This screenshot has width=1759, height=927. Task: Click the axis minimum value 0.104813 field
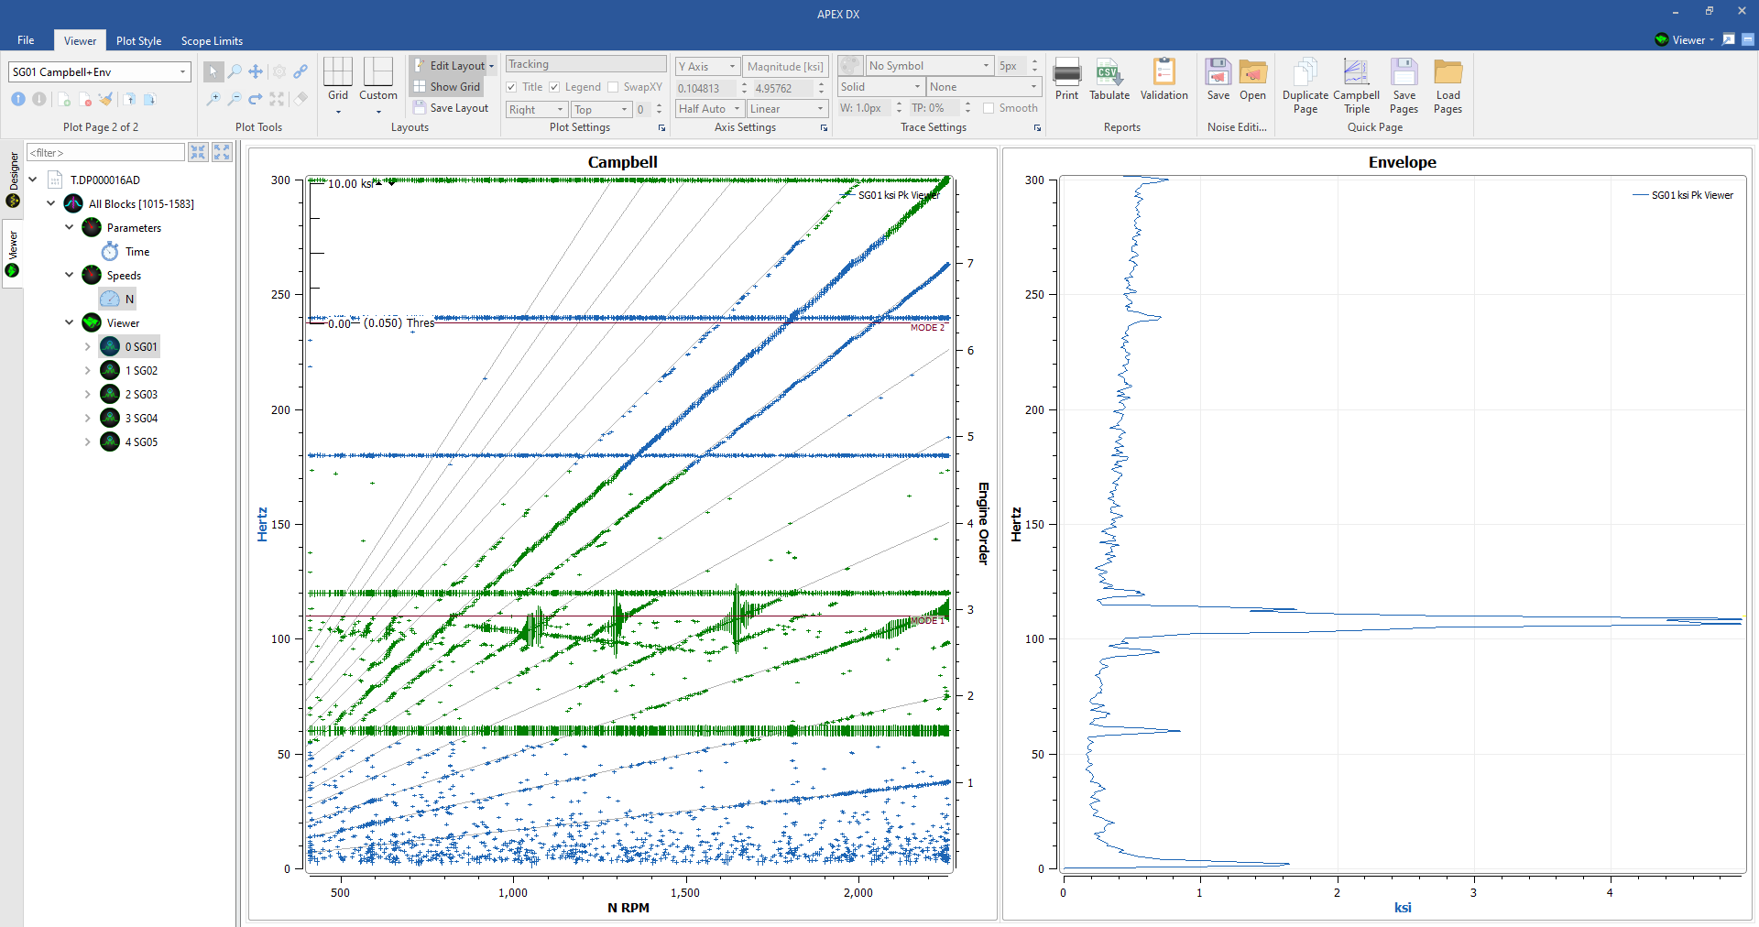(x=705, y=88)
